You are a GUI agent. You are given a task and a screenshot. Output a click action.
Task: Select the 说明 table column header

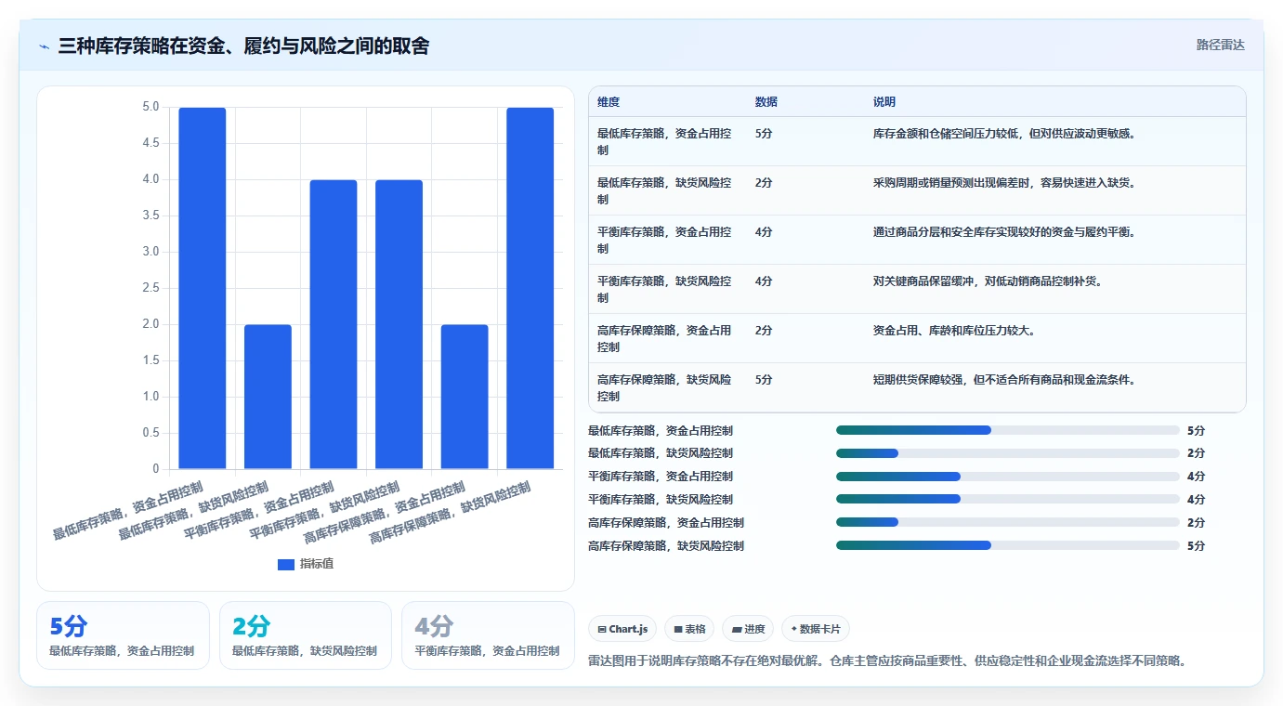tap(884, 102)
